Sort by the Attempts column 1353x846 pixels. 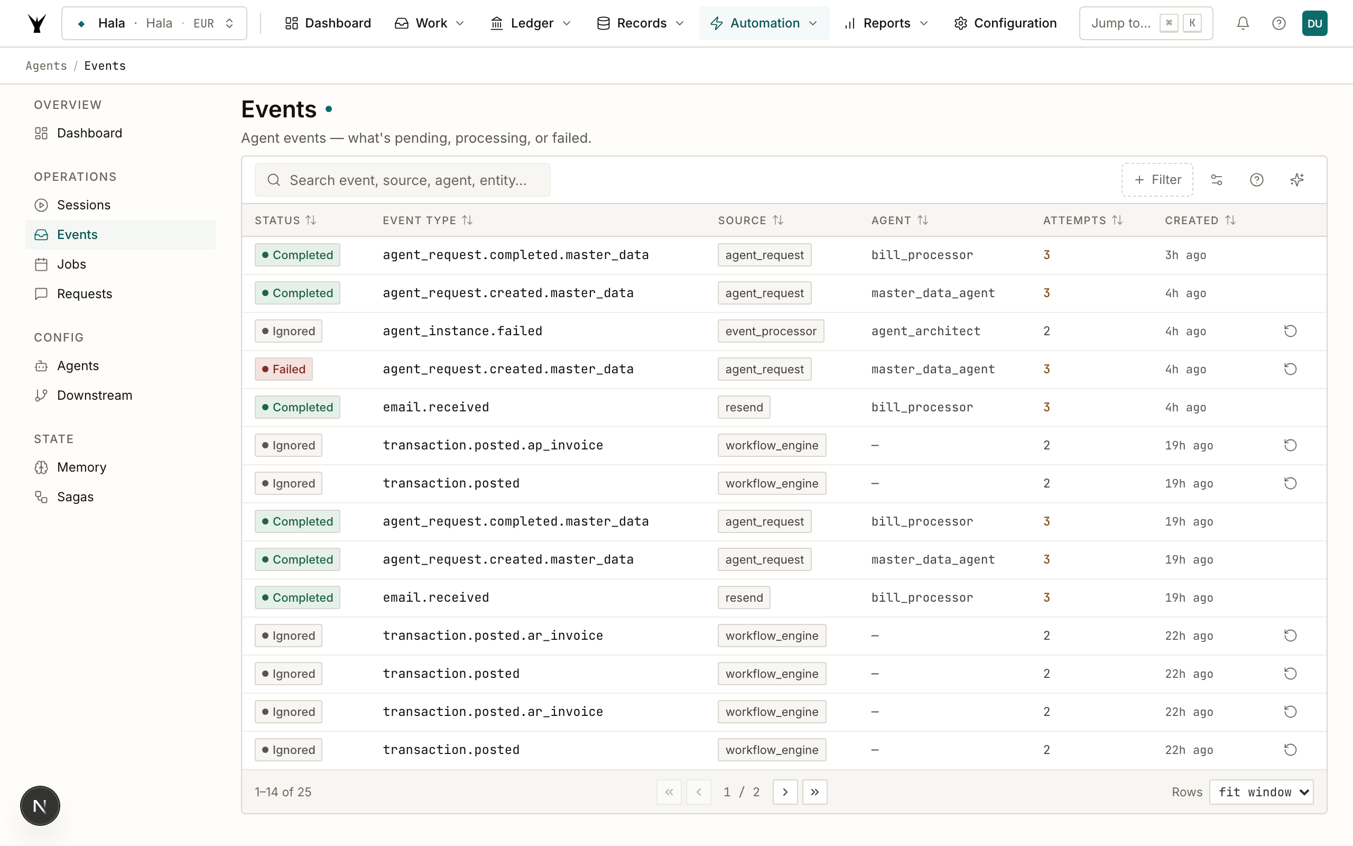coord(1083,220)
